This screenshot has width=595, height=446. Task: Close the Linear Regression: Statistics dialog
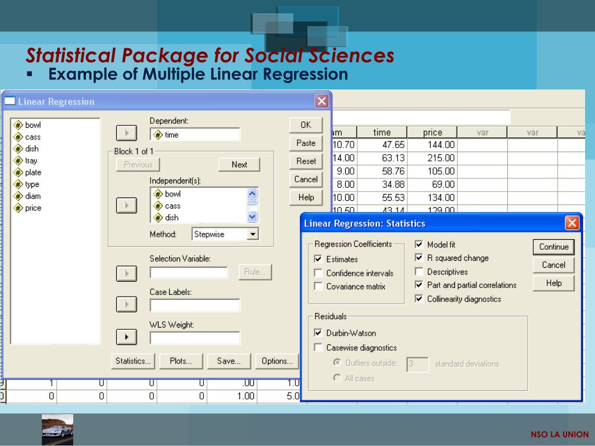572,223
